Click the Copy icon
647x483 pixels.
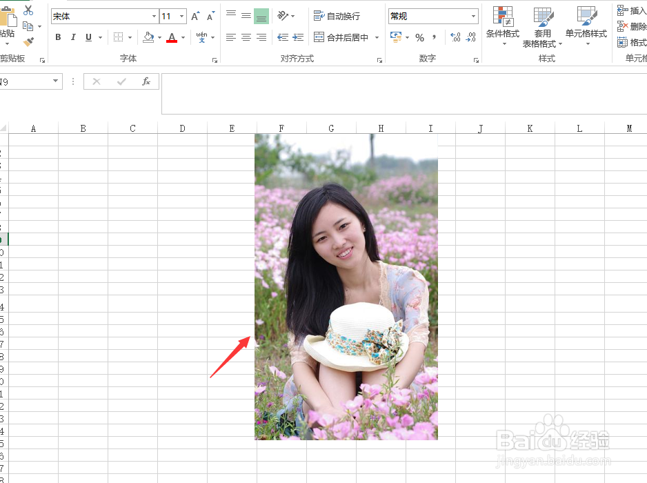(x=28, y=26)
